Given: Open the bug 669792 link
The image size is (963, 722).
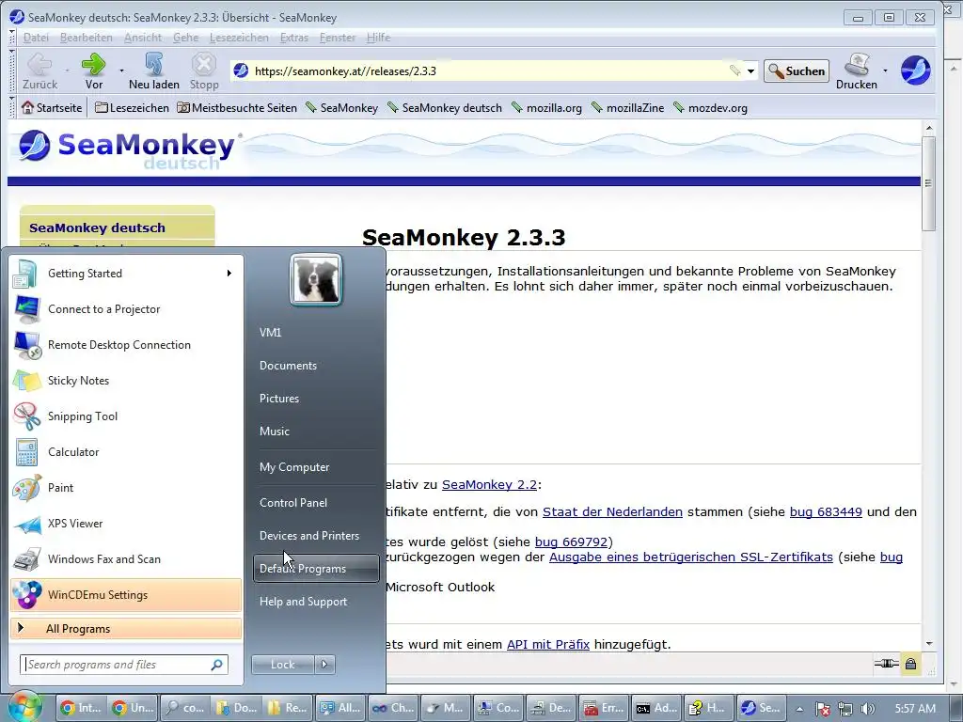Looking at the screenshot, I should coord(571,541).
